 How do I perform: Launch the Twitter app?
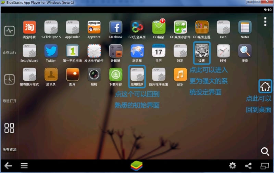[51, 51]
